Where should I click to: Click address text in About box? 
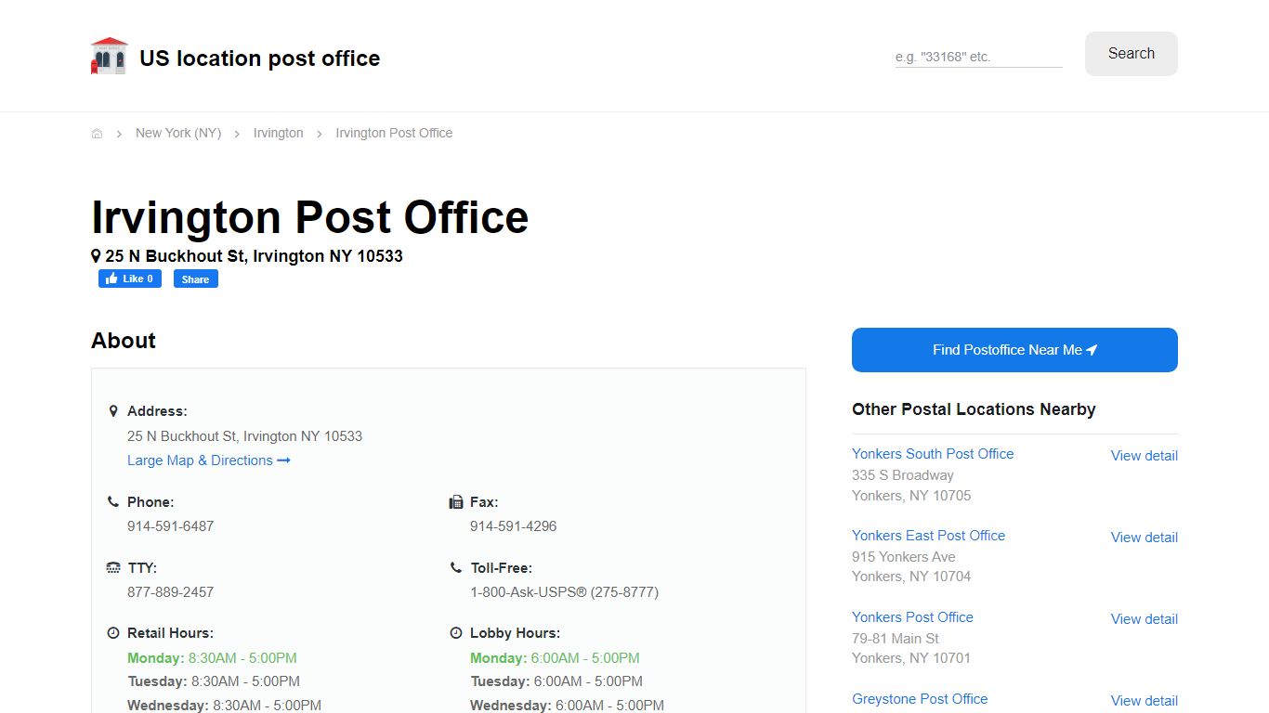[244, 436]
